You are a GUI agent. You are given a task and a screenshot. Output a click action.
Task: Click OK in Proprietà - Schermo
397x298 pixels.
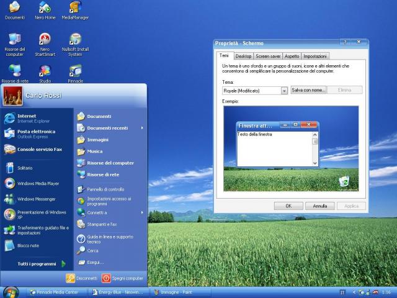[x=288, y=205]
